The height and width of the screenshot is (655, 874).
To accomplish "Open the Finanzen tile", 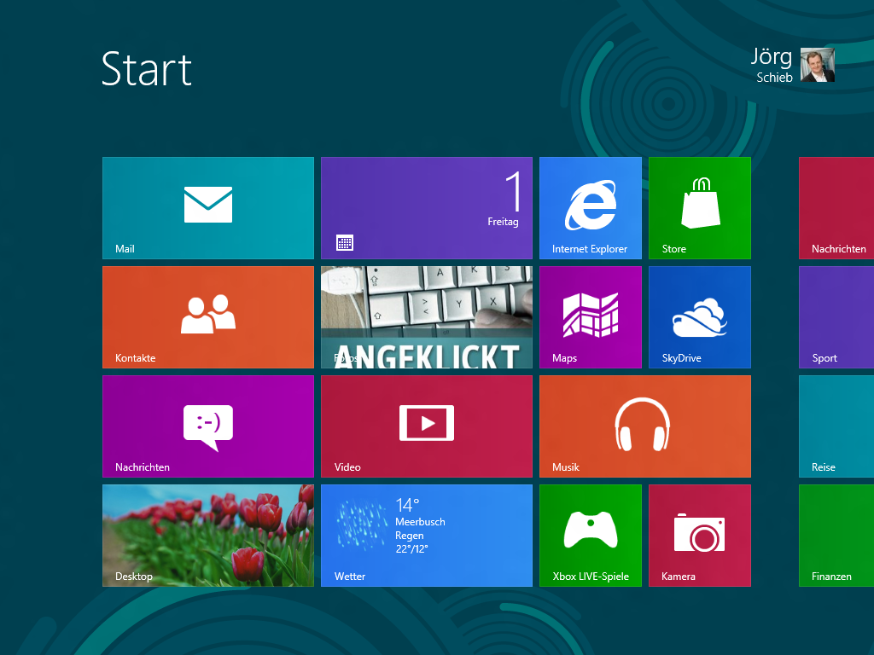I will pyautogui.click(x=836, y=536).
